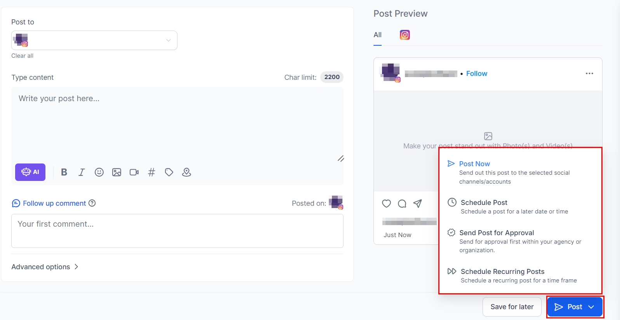Click Save for later button
This screenshot has height=320, width=620.
click(x=512, y=307)
